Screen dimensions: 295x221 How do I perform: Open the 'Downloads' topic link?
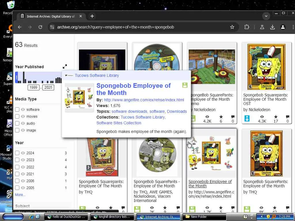tap(177, 111)
